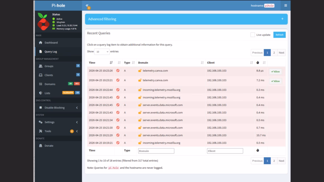Sort table by status column

[119, 63]
